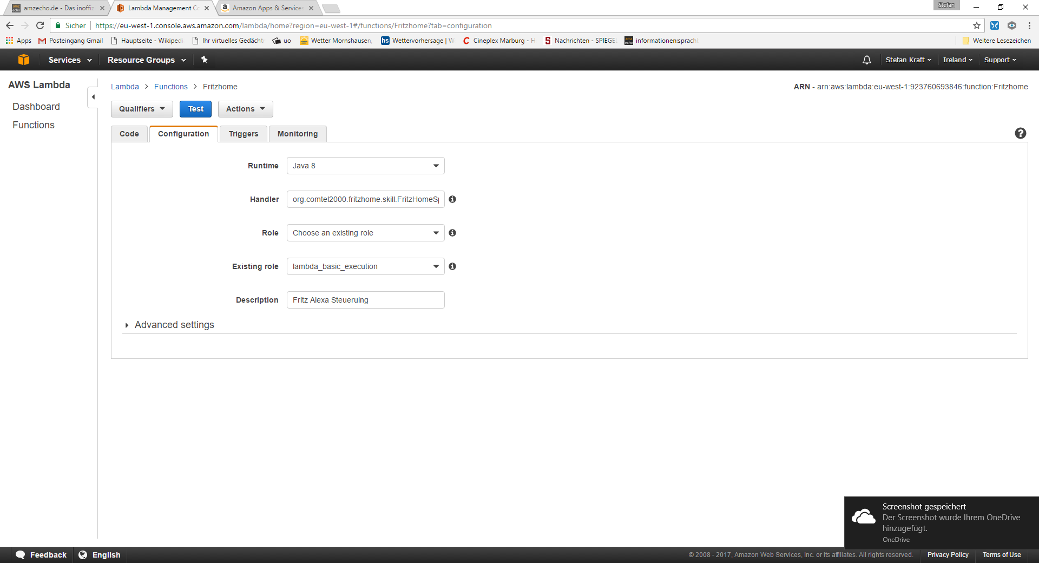Open the Services dropdown menu
Image resolution: width=1039 pixels, height=563 pixels.
pos(70,60)
